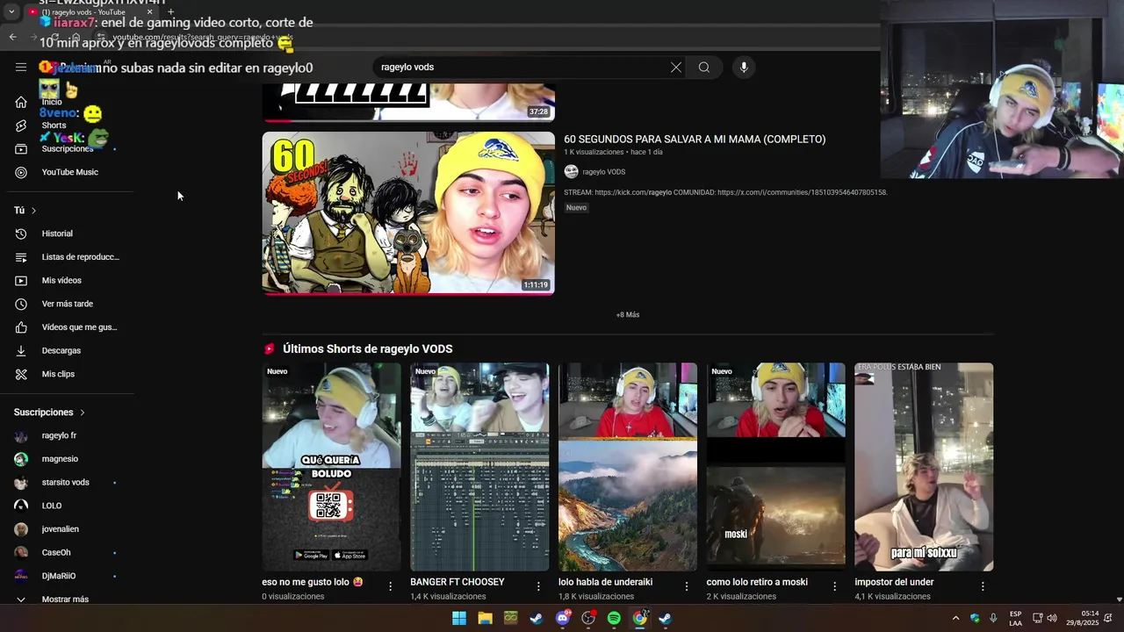Expand the Suscripciones heading chevron

[83, 413]
